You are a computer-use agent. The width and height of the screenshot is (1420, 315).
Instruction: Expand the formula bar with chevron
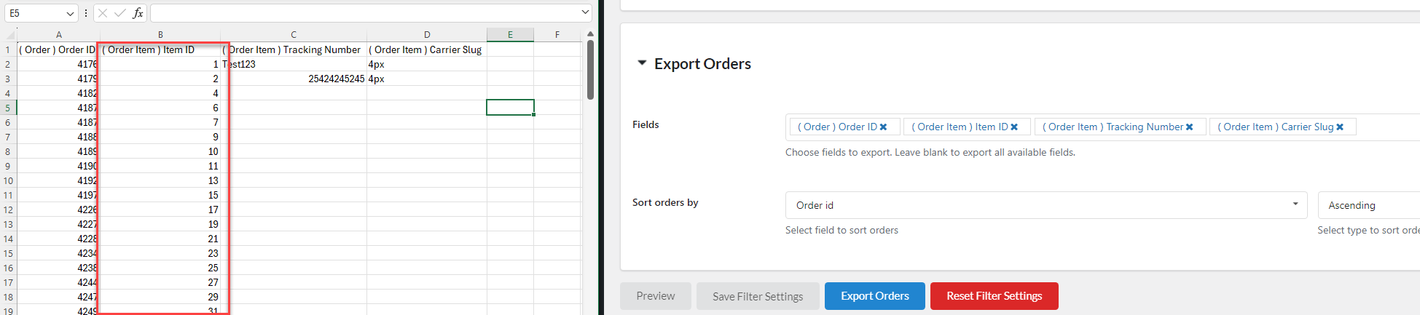585,12
